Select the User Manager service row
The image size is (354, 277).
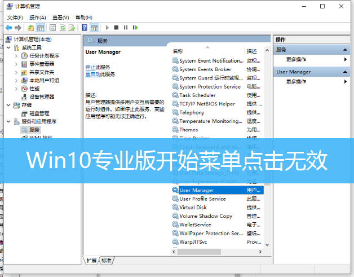218,190
